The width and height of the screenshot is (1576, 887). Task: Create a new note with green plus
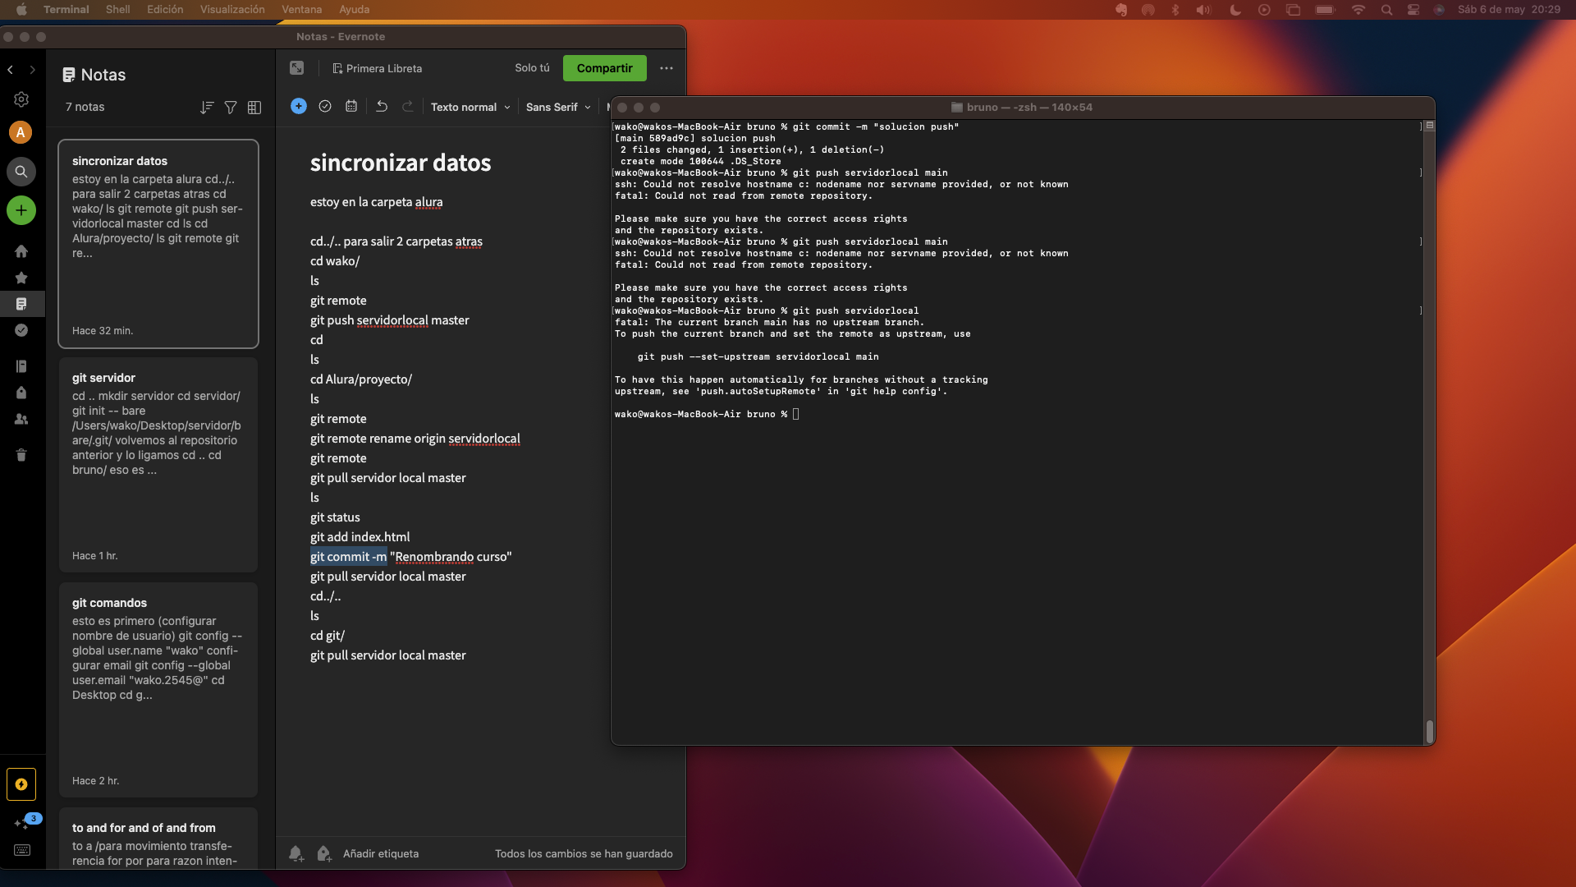[21, 210]
